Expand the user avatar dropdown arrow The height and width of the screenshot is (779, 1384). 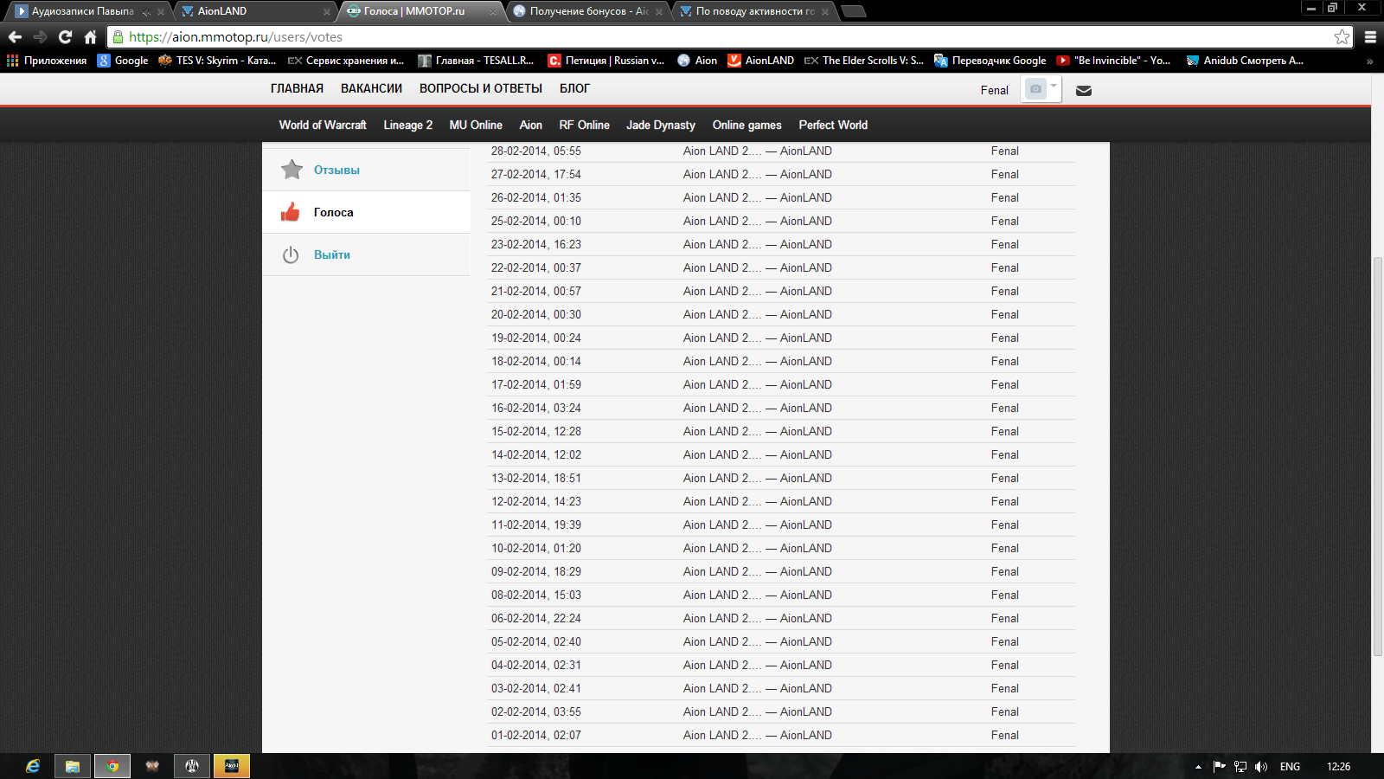coord(1054,86)
